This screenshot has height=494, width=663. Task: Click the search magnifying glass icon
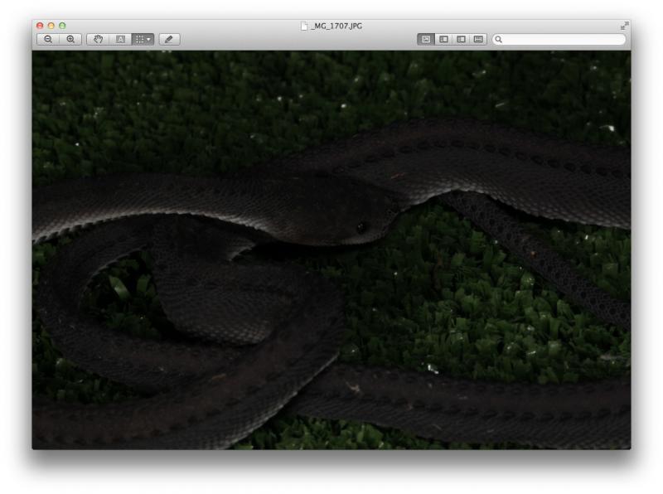499,39
